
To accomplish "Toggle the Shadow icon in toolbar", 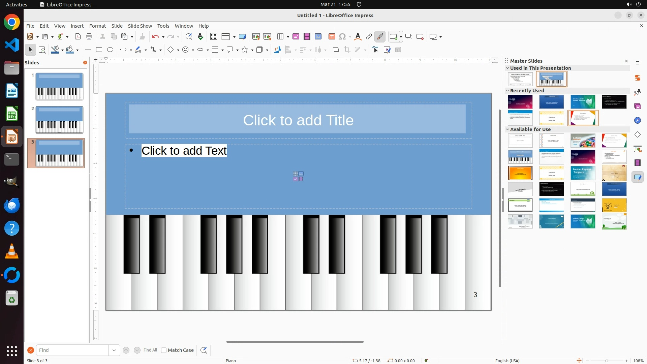I will coord(336,50).
